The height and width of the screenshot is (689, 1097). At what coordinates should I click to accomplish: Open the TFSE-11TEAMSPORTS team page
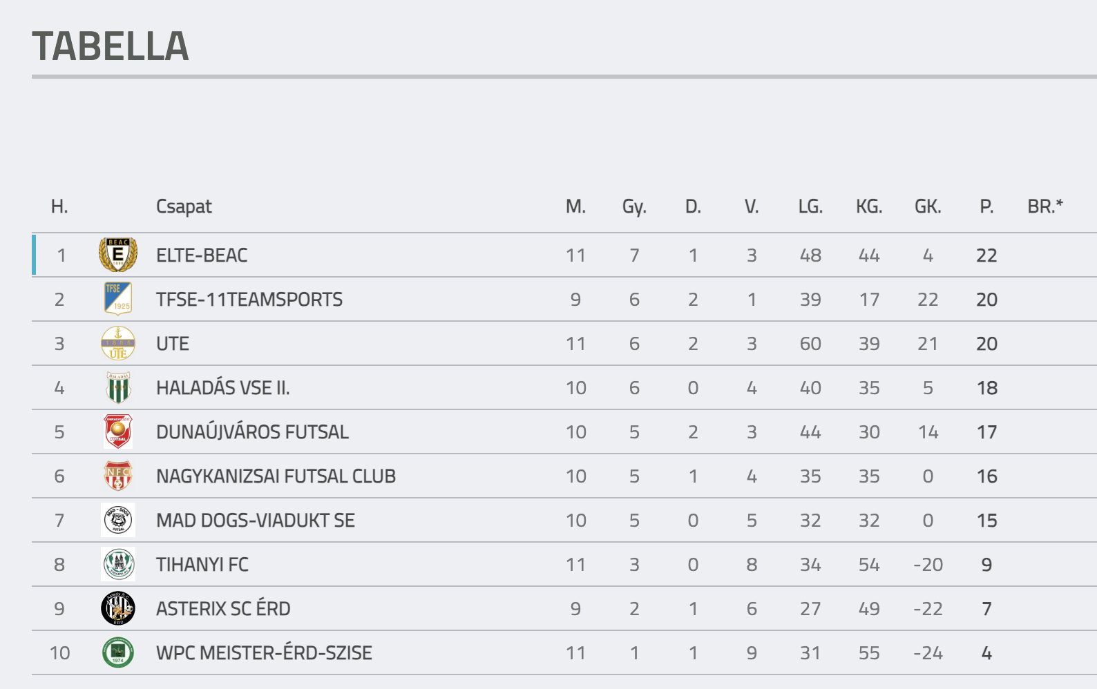[x=249, y=300]
